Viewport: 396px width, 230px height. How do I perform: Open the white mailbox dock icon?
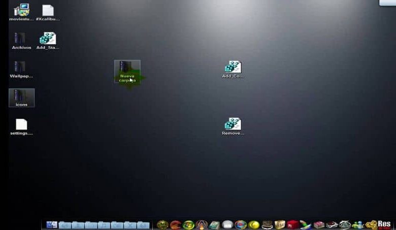pyautogui.click(x=227, y=225)
